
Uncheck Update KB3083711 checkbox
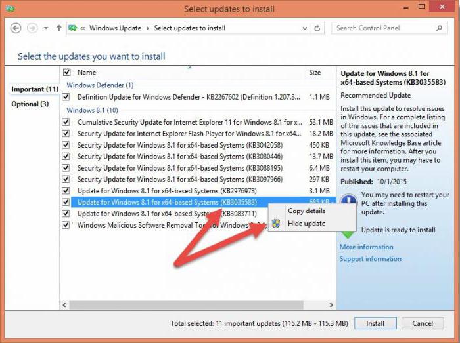coord(66,213)
